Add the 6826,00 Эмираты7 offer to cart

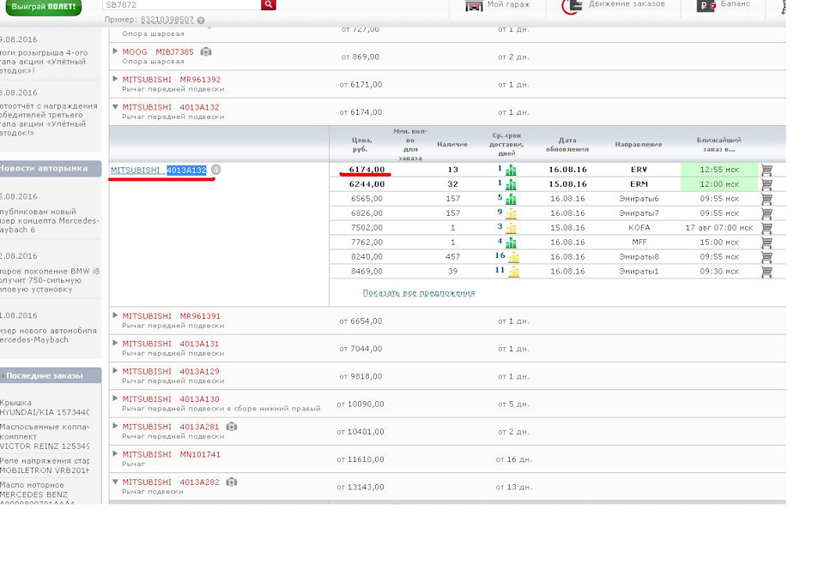766,213
